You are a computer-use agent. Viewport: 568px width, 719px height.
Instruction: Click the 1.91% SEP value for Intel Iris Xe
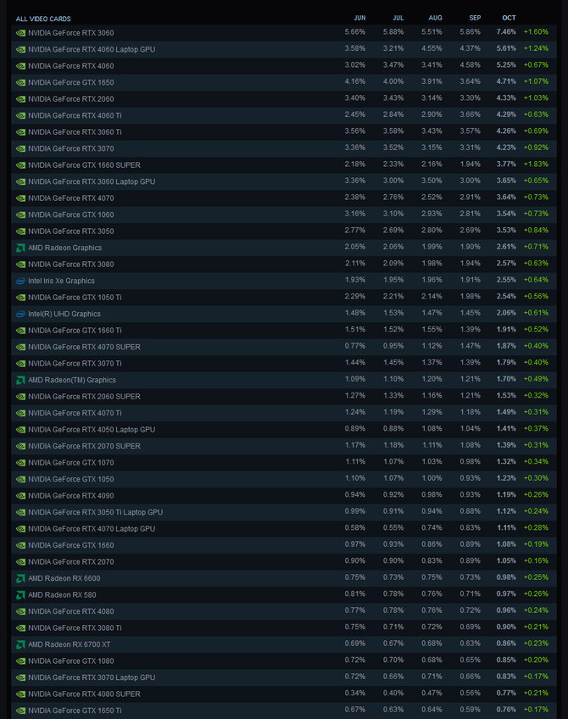point(471,280)
